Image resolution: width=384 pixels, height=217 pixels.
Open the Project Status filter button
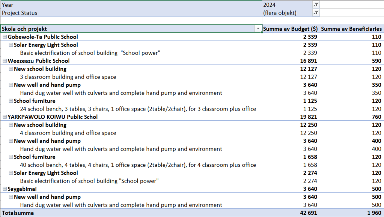316,13
